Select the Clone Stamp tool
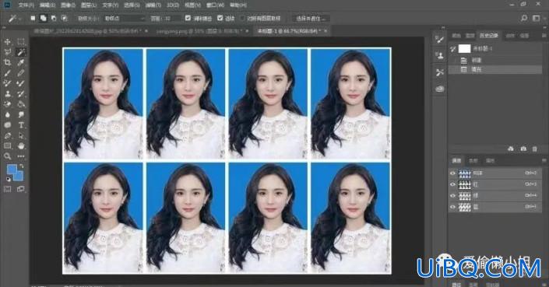 click(7, 93)
